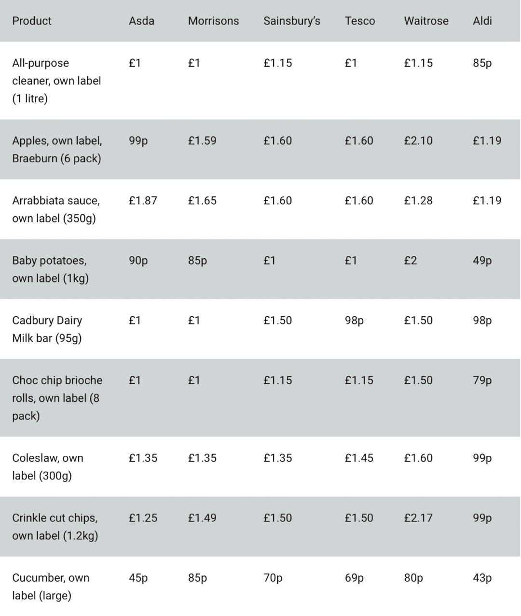
Task: Click the Coleslaw product name
Action: click(47, 467)
